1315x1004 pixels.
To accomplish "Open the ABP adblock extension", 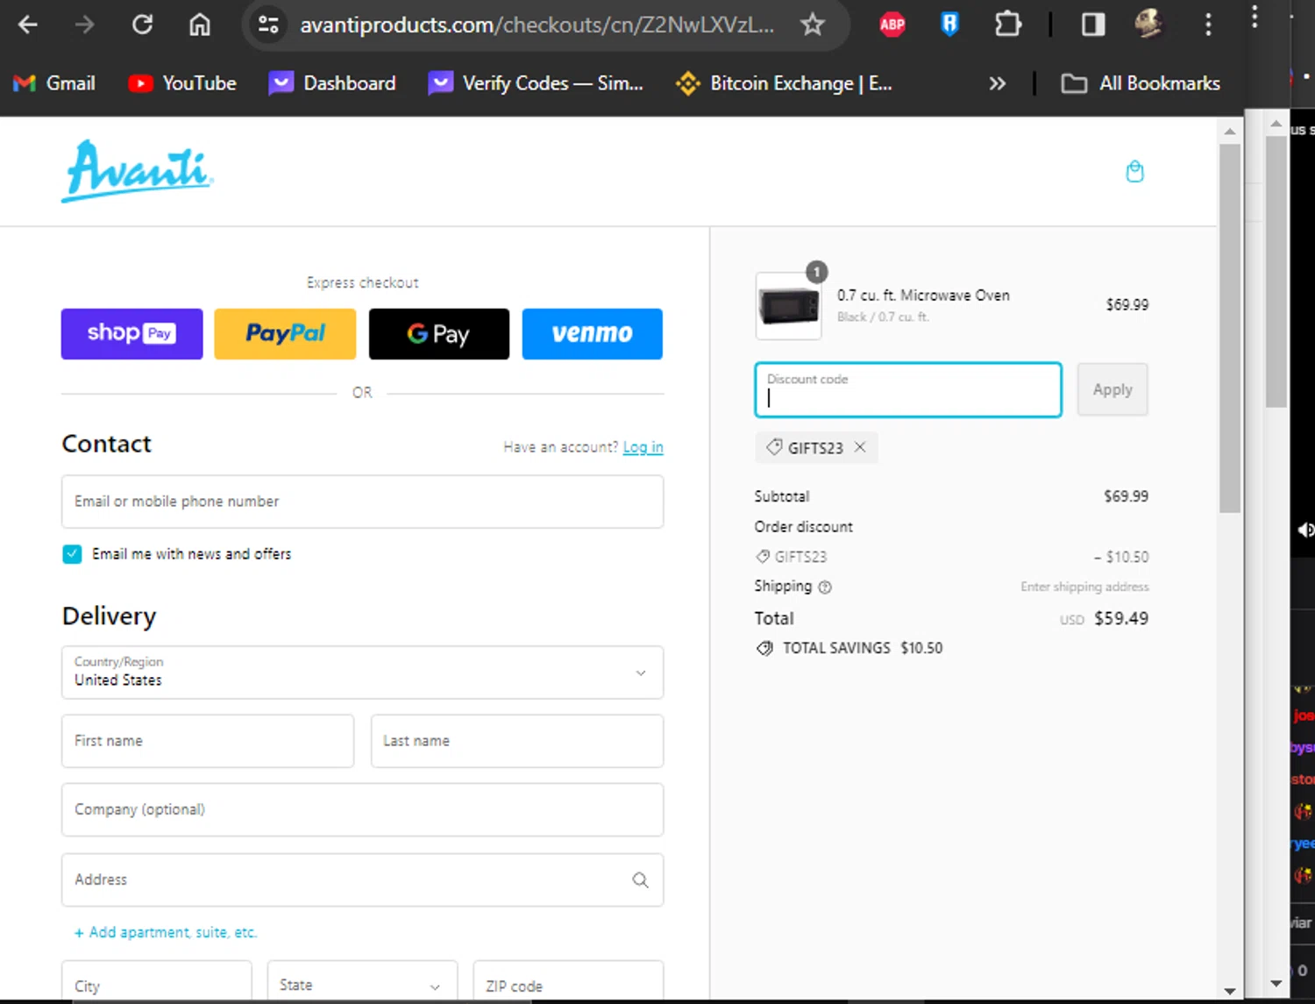I will (892, 25).
